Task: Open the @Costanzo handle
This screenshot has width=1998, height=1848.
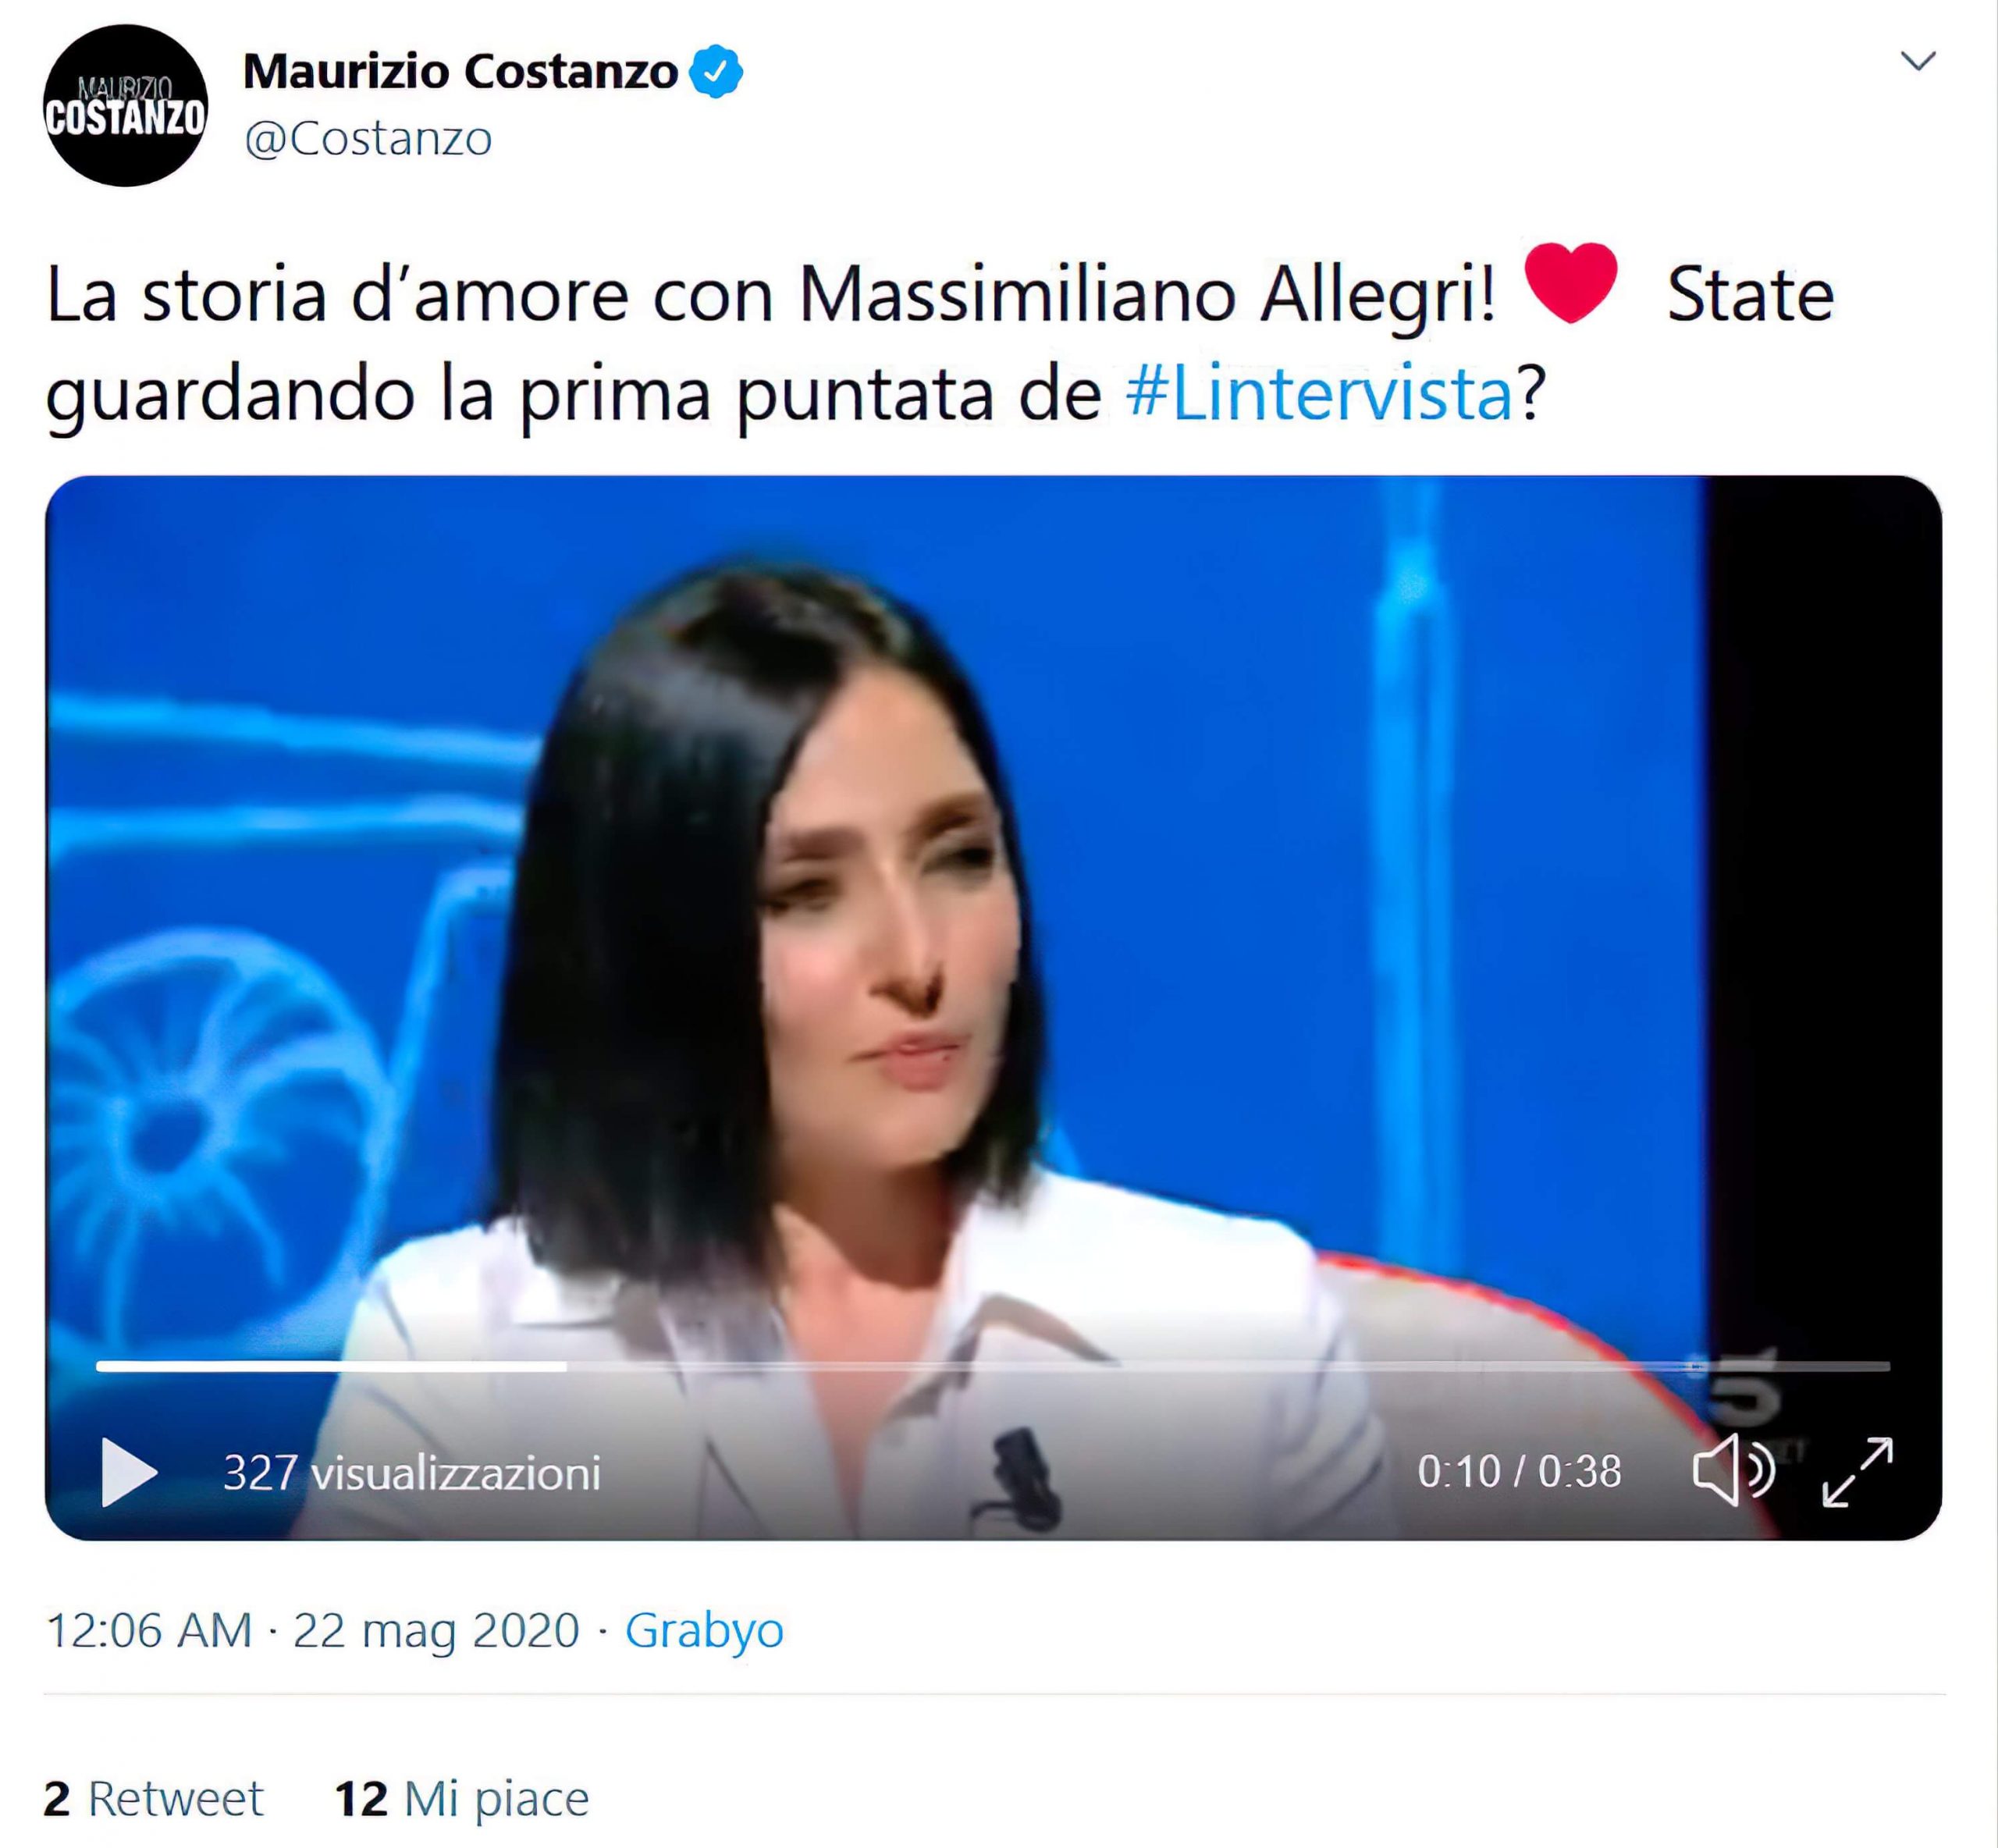Action: [368, 138]
